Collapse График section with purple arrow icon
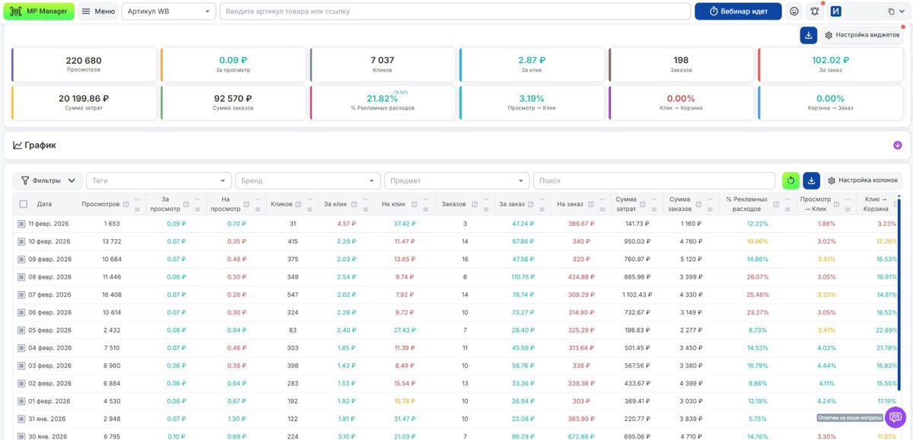Screen dimensions: 913x440 [898, 145]
